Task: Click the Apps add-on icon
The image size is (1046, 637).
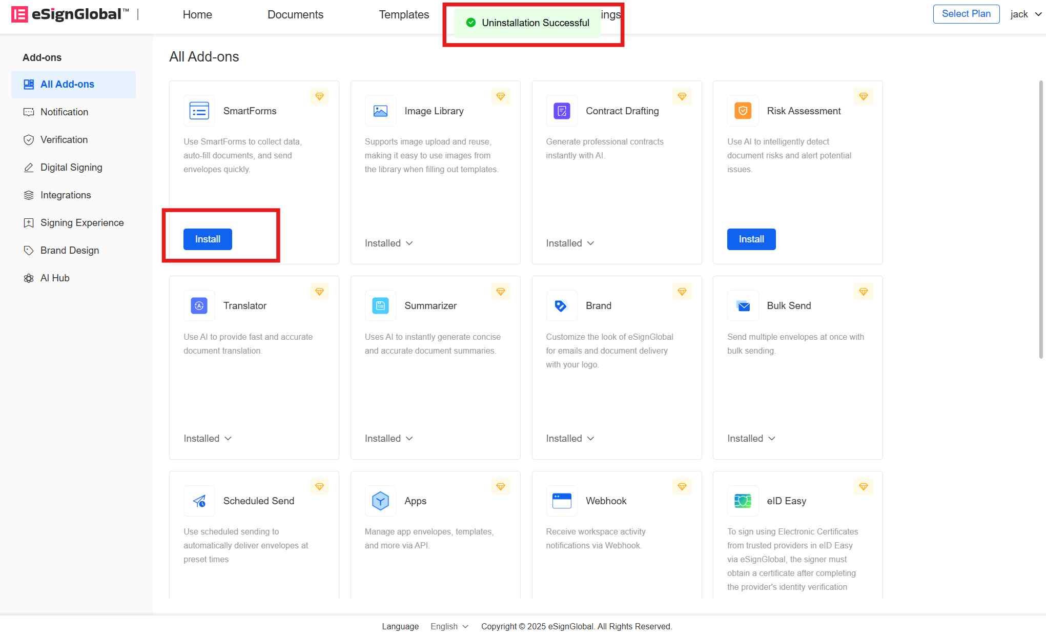Action: (380, 501)
